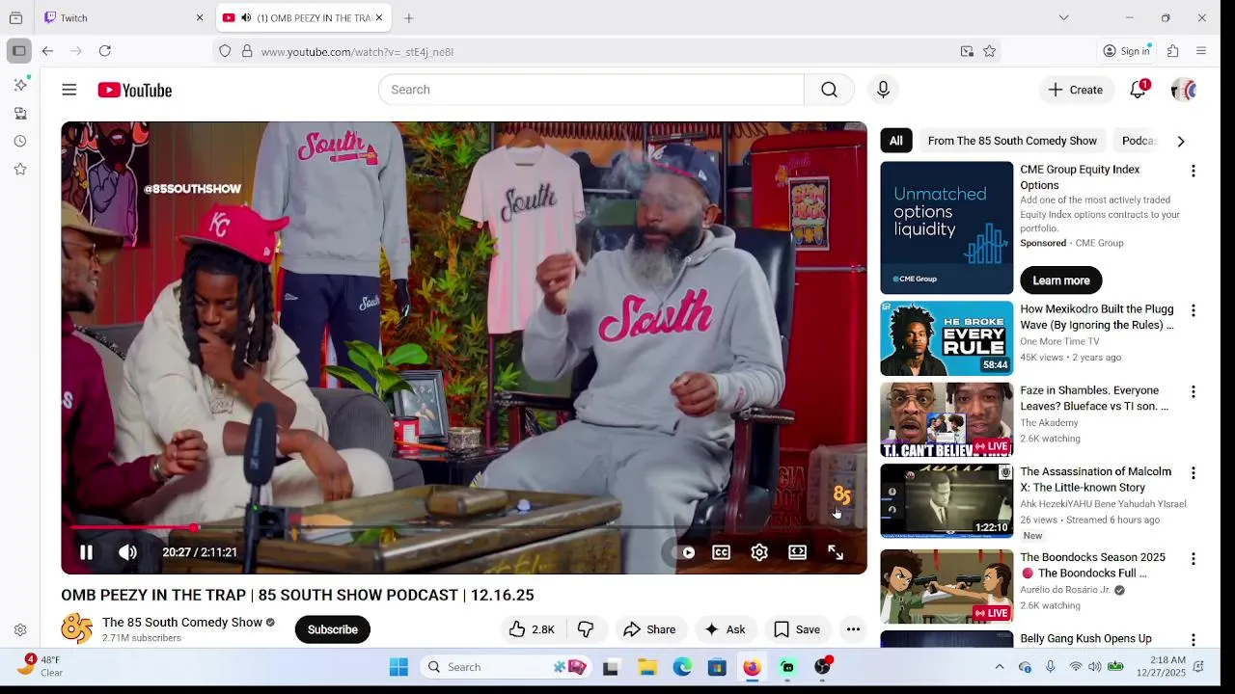
Task: Open options for Belly Gang Kush video
Action: coord(1194,639)
